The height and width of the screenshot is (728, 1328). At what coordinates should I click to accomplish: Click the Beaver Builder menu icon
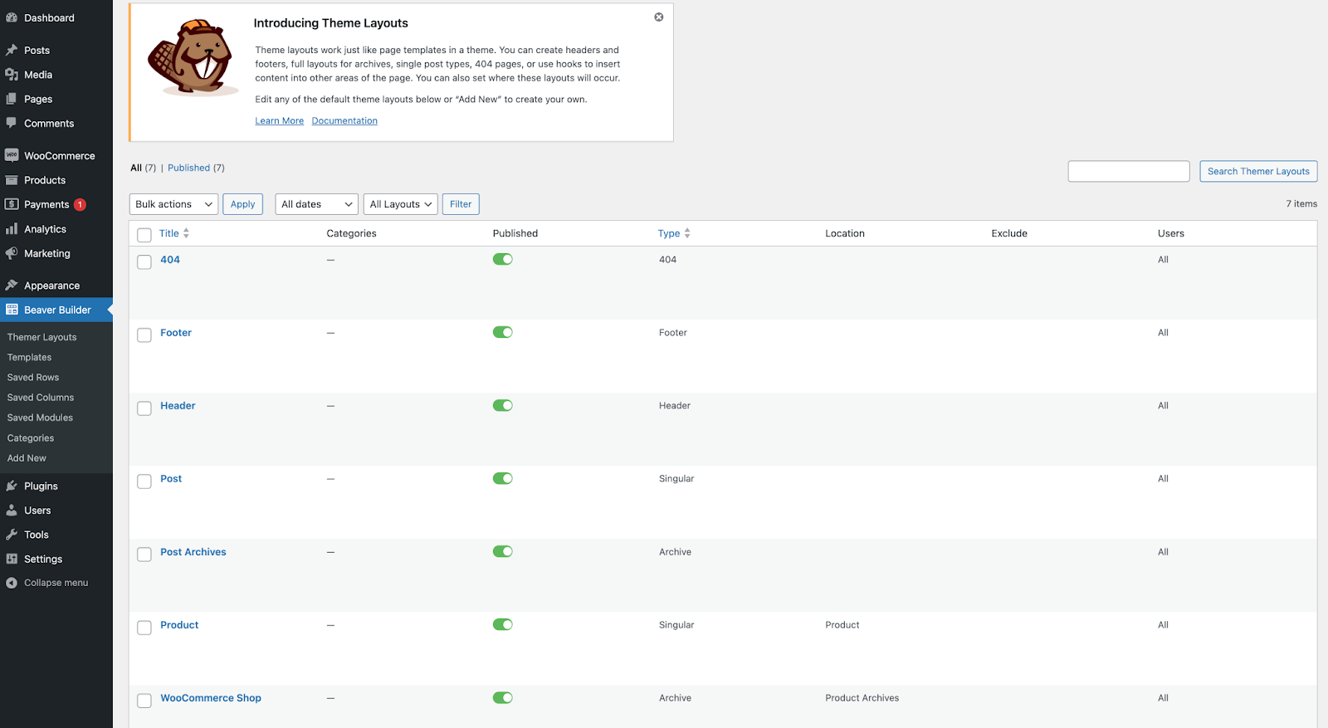[x=12, y=310]
